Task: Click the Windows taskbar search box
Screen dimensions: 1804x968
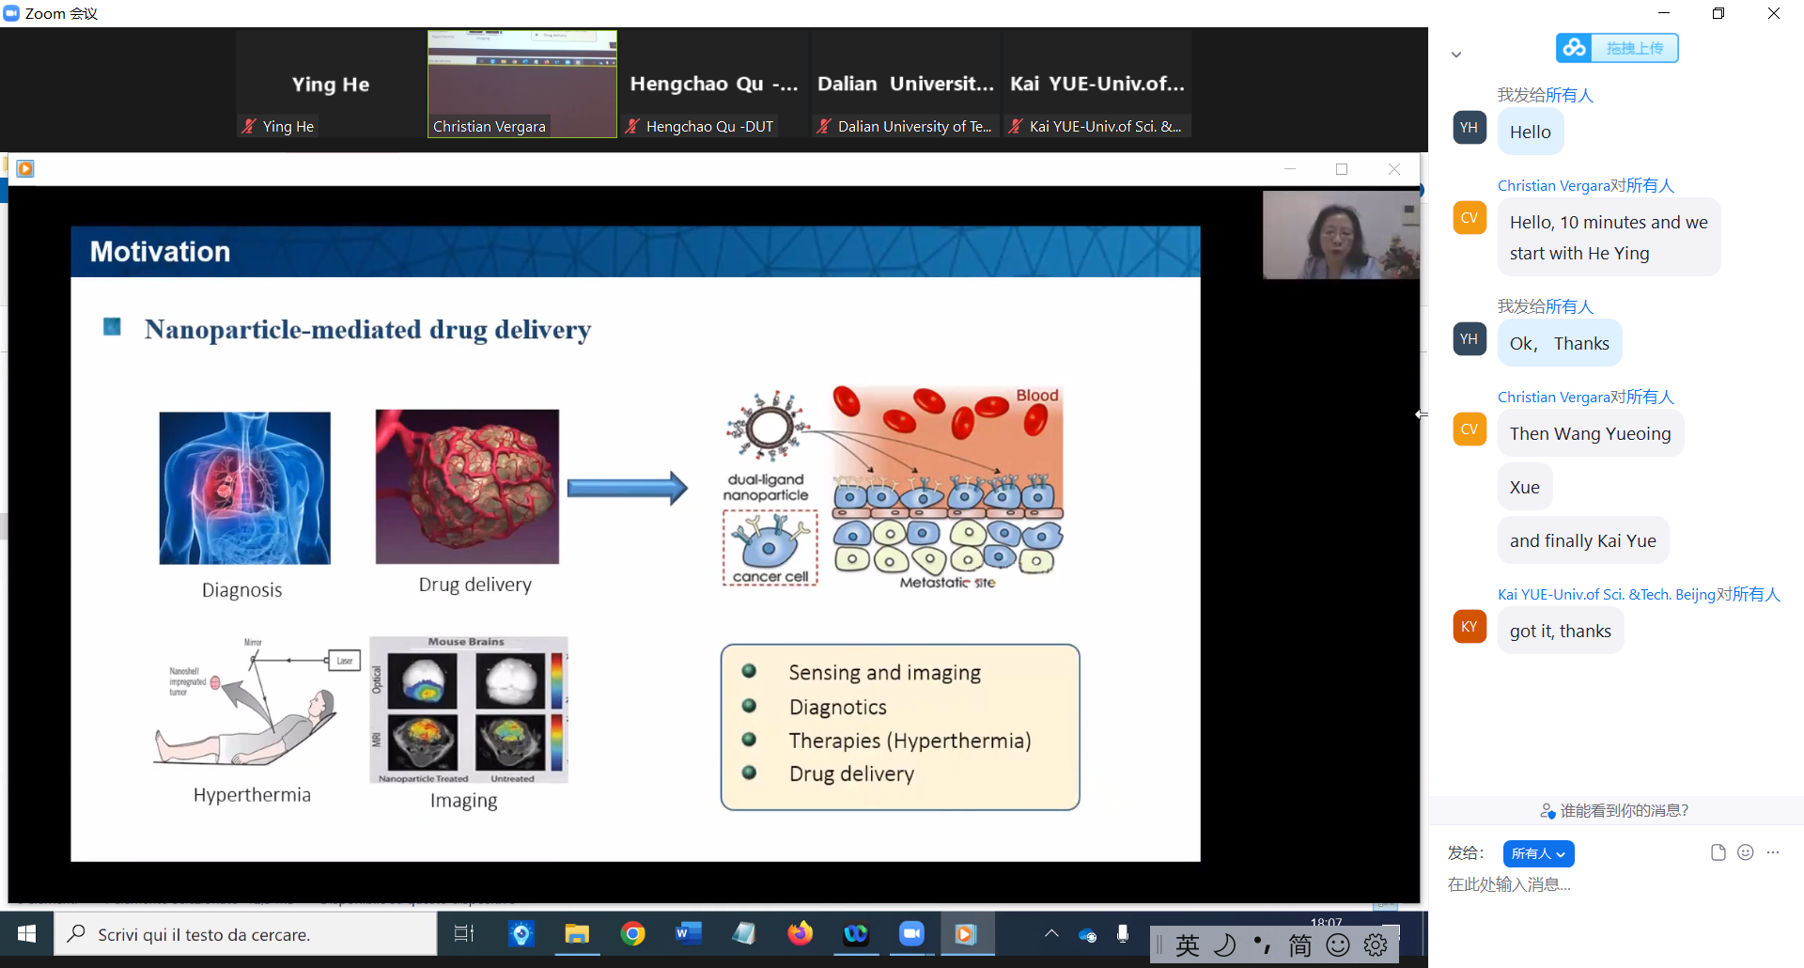Action: [x=246, y=934]
